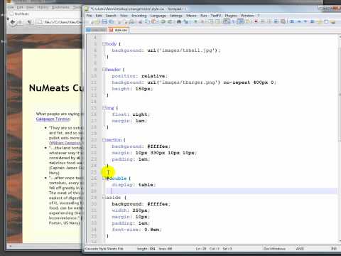
Task: Click the Find binoculars toolbar icon
Action: point(179,22)
